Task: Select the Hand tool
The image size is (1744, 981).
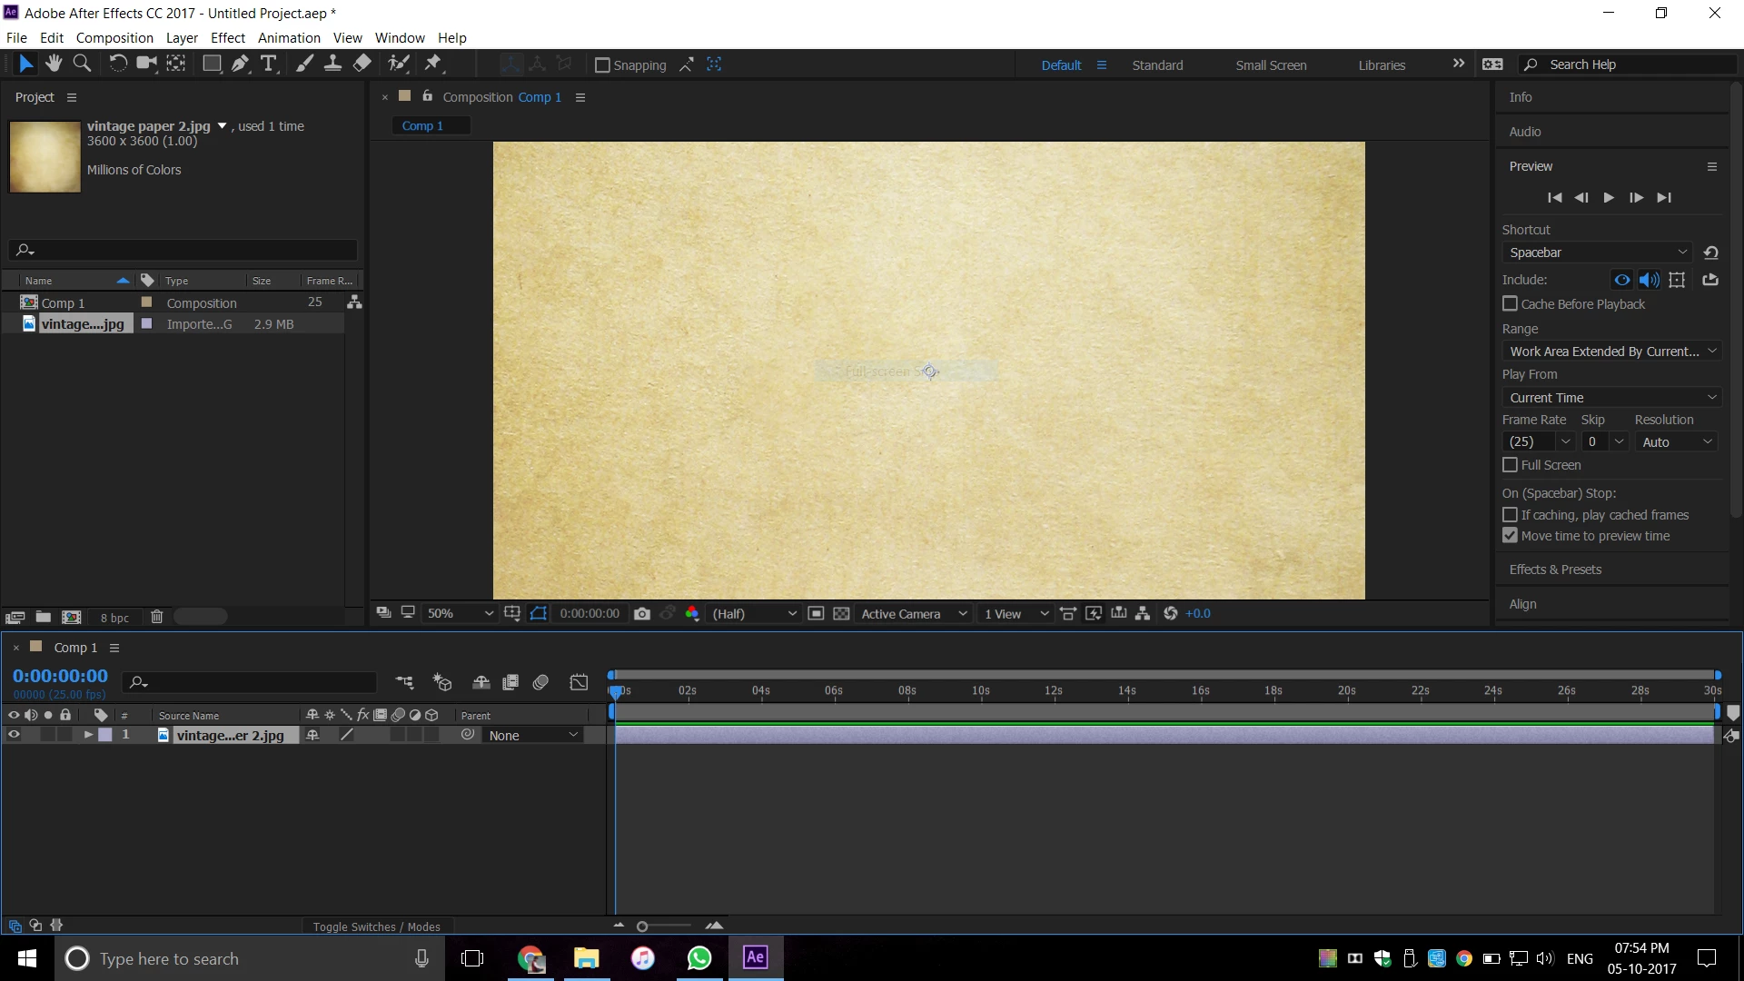Action: pos(54,64)
